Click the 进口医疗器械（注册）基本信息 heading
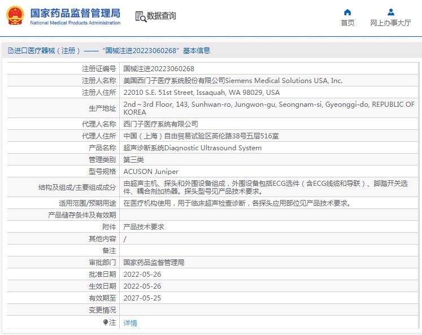 click(109, 51)
